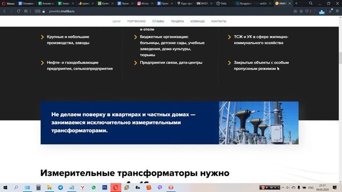Toggle the VPN badge in address bar
Viewport: 342px width, 192px height.
(37, 11)
